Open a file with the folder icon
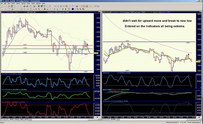 click(6, 6)
